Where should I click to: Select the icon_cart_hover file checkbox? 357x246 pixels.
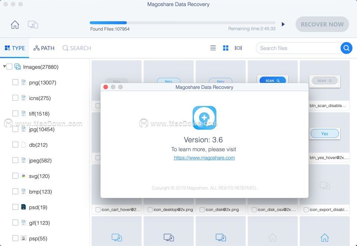(x=98, y=210)
